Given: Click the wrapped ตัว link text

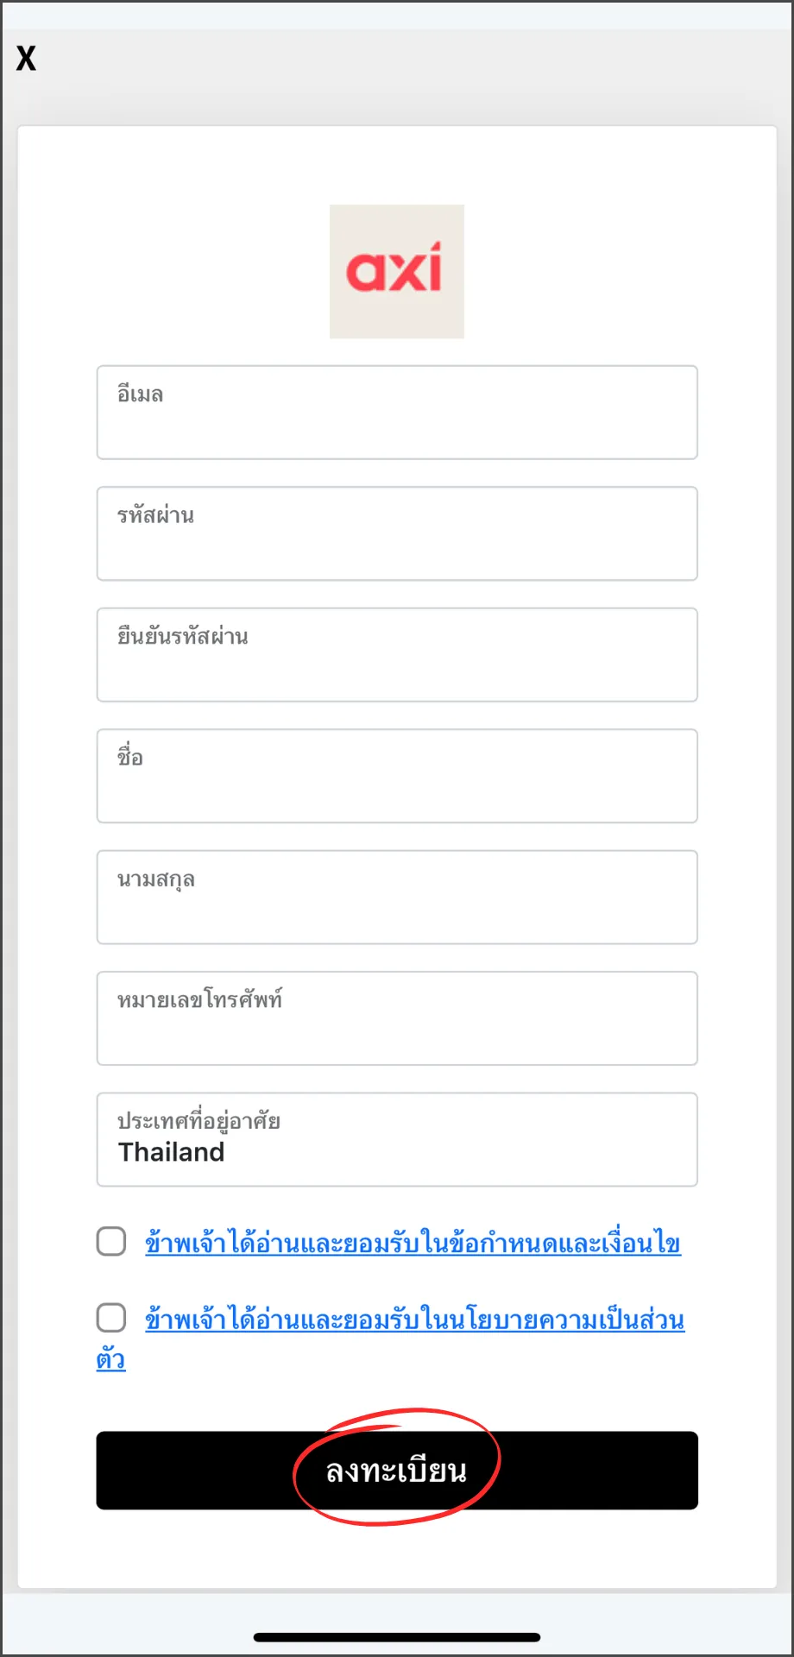Looking at the screenshot, I should pyautogui.click(x=110, y=1358).
